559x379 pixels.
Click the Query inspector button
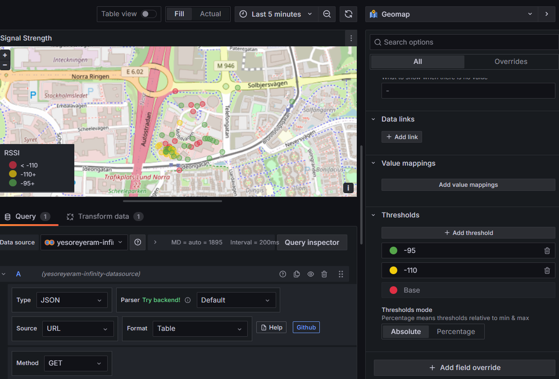click(312, 242)
